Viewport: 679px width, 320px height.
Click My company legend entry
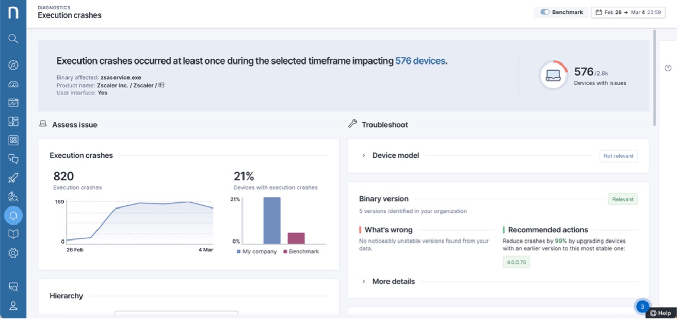pos(257,252)
